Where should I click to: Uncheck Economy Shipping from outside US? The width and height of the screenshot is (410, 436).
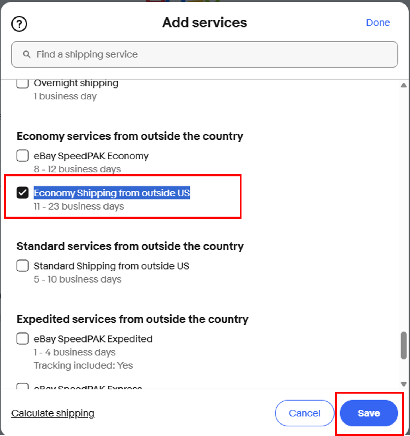click(x=22, y=193)
